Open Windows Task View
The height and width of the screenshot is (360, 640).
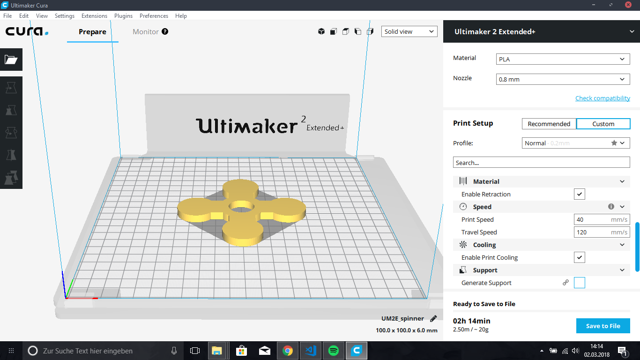click(195, 351)
